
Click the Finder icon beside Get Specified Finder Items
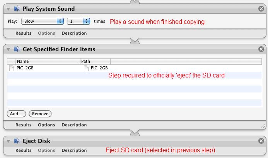pyautogui.click(x=17, y=49)
